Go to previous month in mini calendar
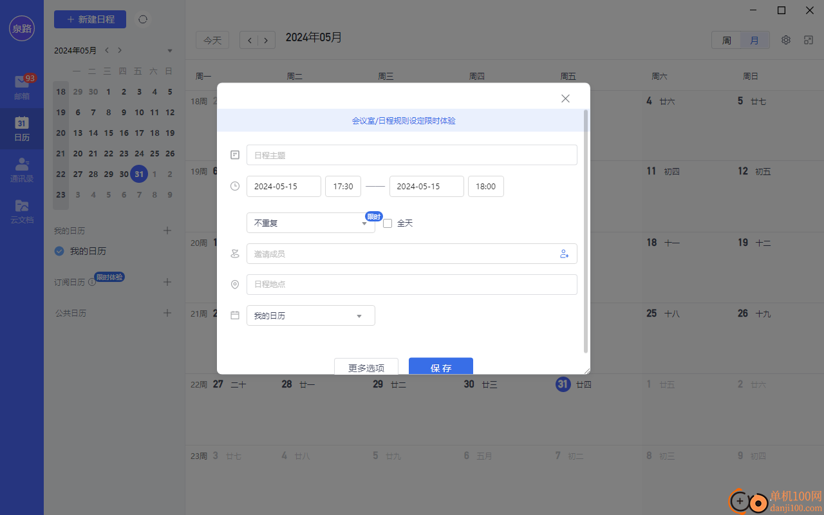This screenshot has height=515, width=824. pyautogui.click(x=107, y=50)
